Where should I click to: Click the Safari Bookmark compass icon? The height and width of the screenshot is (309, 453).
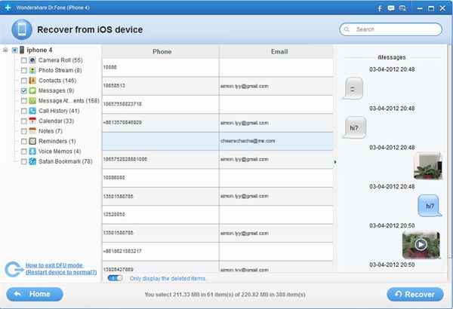tap(32, 161)
